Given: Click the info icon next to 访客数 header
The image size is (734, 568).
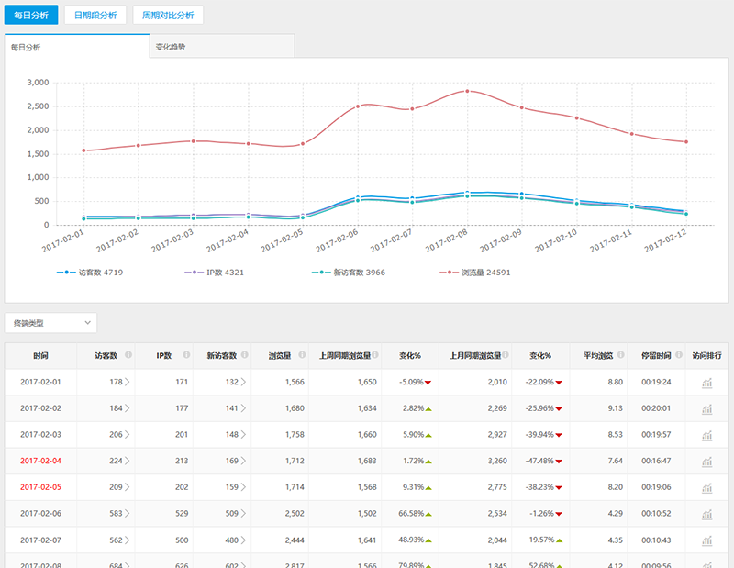Looking at the screenshot, I should 128,355.
